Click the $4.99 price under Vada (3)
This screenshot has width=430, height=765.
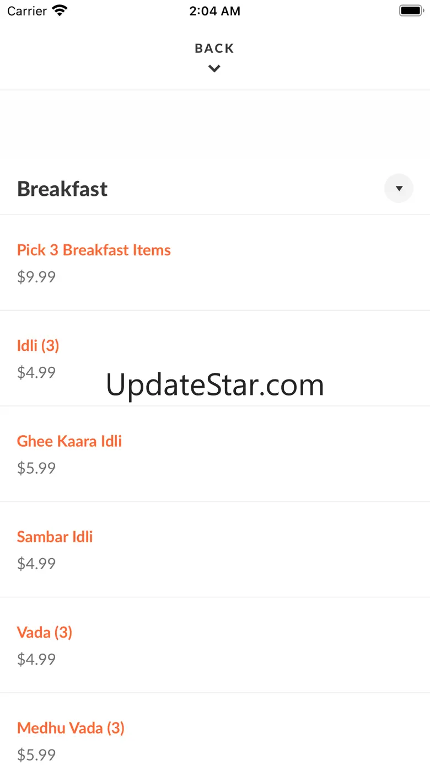click(36, 659)
